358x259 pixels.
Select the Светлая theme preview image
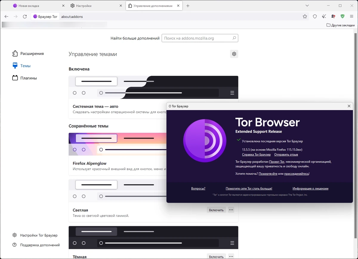click(118, 191)
